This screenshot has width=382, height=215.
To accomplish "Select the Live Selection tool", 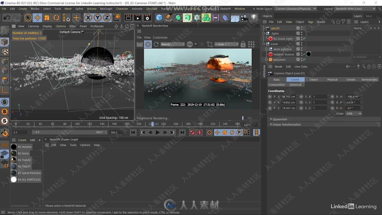I will tap(28, 18).
